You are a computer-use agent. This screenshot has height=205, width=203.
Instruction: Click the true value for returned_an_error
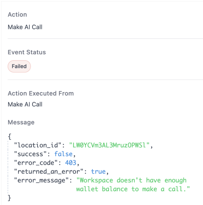(98, 172)
